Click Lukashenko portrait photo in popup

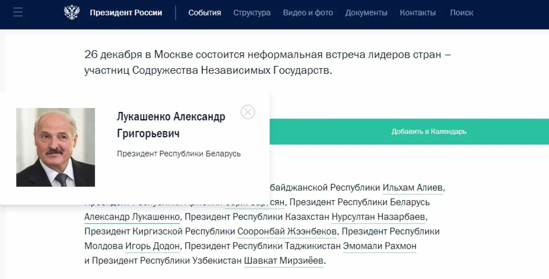(x=55, y=147)
